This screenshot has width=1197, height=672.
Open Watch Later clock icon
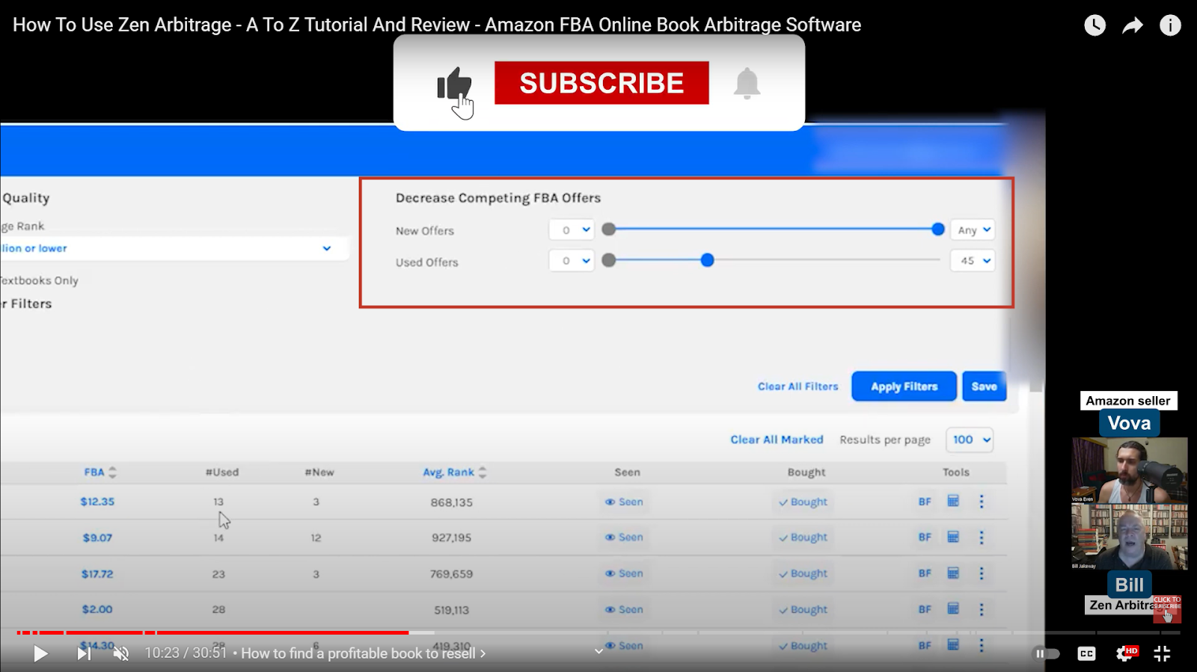tap(1095, 25)
